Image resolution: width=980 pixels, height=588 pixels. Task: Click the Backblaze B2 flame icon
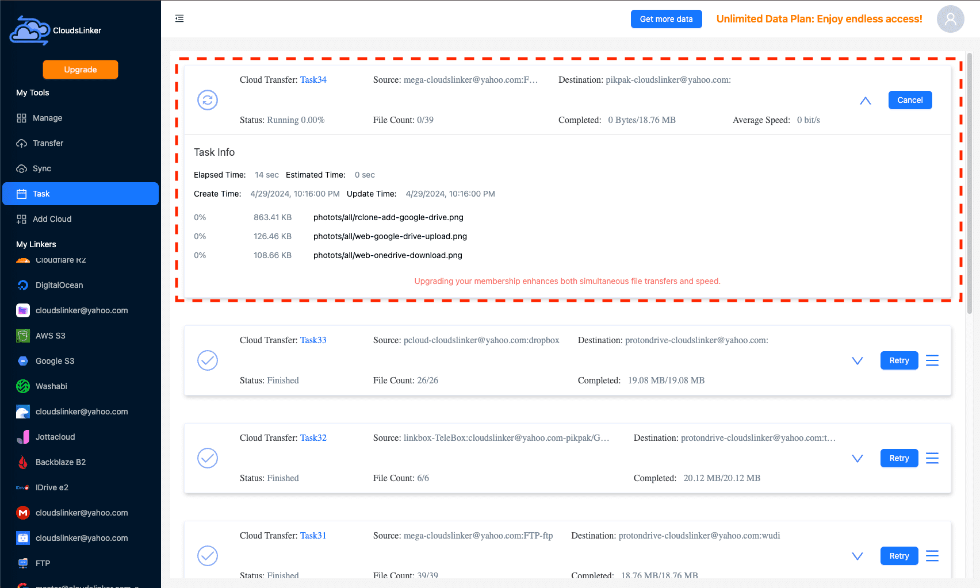[23, 462]
